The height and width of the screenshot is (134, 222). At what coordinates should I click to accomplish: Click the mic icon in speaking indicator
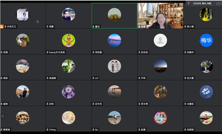coord(189,3)
